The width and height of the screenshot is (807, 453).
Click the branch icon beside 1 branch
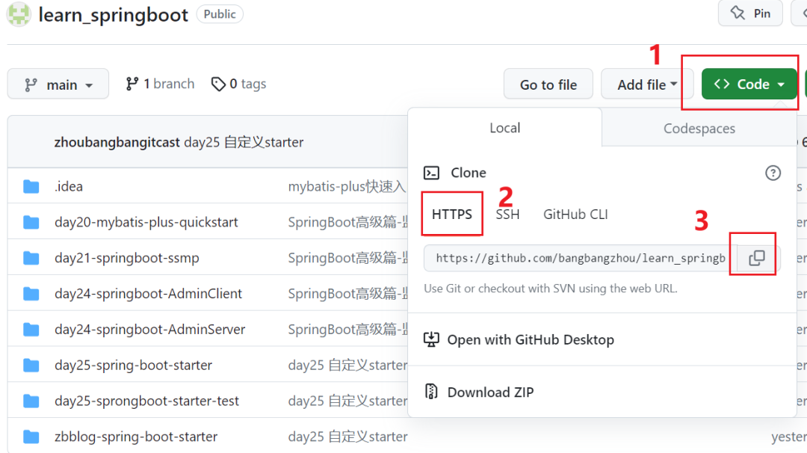[132, 84]
